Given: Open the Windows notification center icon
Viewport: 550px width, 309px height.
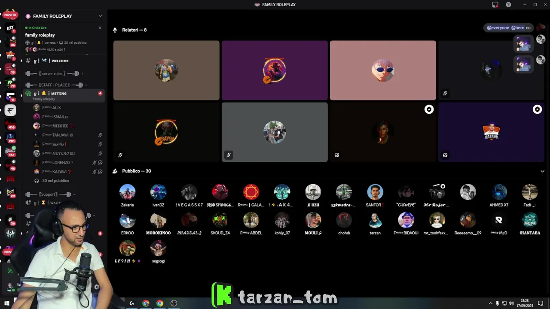Looking at the screenshot, I should pos(541,303).
